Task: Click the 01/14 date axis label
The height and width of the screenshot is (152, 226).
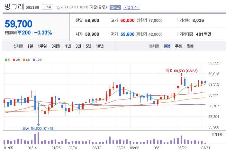Action: point(32,148)
